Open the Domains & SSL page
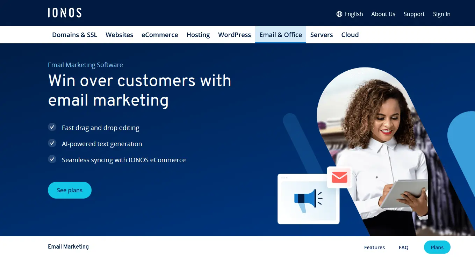Viewport: 475px width, 258px height. click(74, 35)
